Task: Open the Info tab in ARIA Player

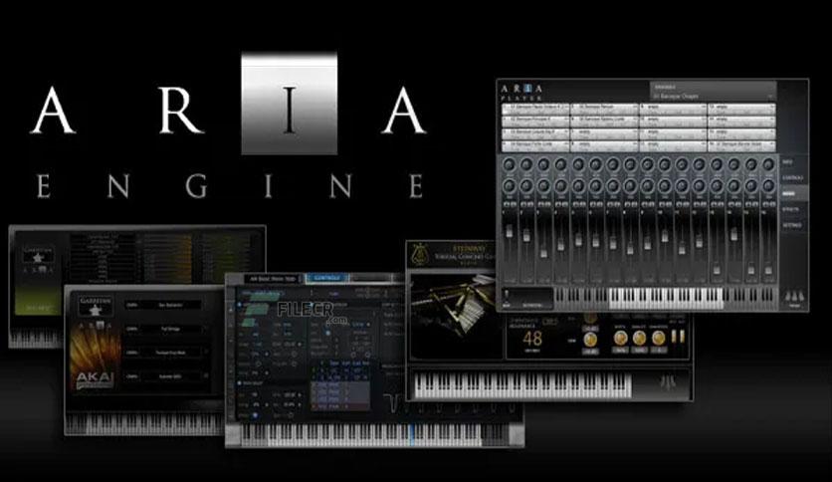Action: [787, 162]
